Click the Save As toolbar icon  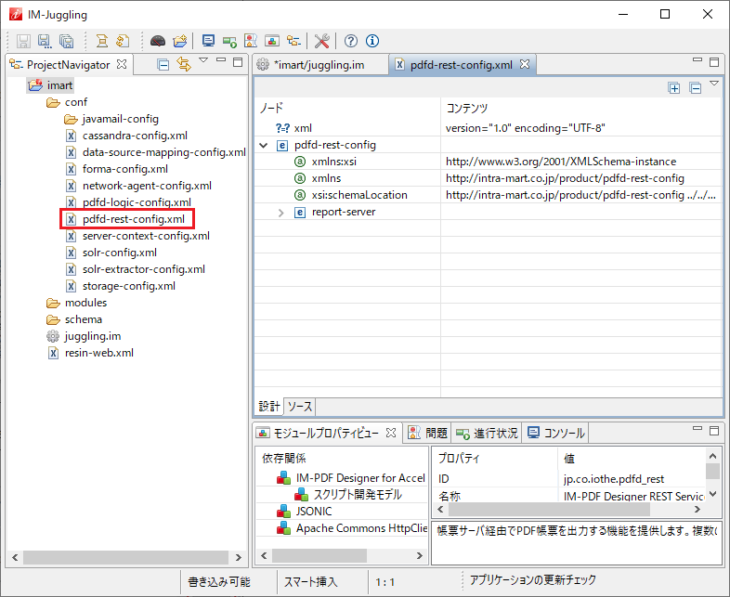tap(45, 41)
